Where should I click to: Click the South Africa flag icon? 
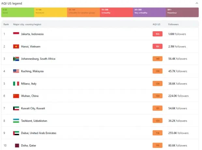[16, 59]
